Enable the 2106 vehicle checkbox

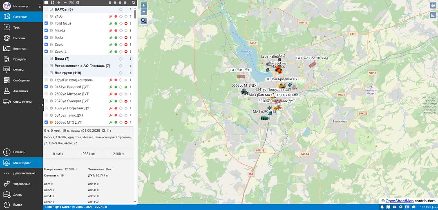click(x=46, y=16)
